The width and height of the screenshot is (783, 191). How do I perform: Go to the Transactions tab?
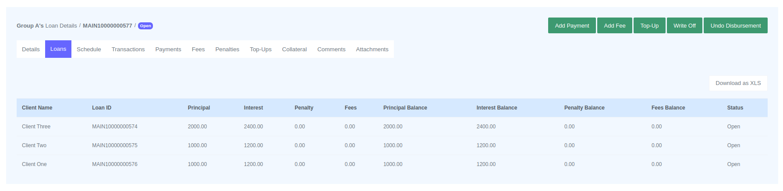coord(128,50)
